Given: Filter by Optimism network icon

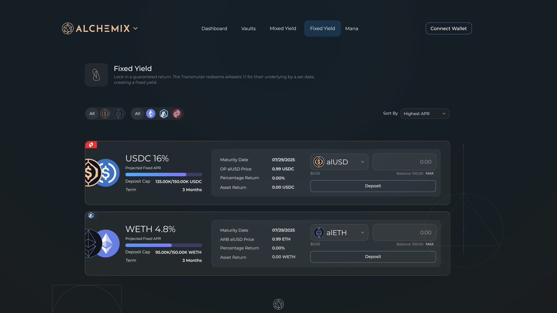Looking at the screenshot, I should click(x=177, y=114).
